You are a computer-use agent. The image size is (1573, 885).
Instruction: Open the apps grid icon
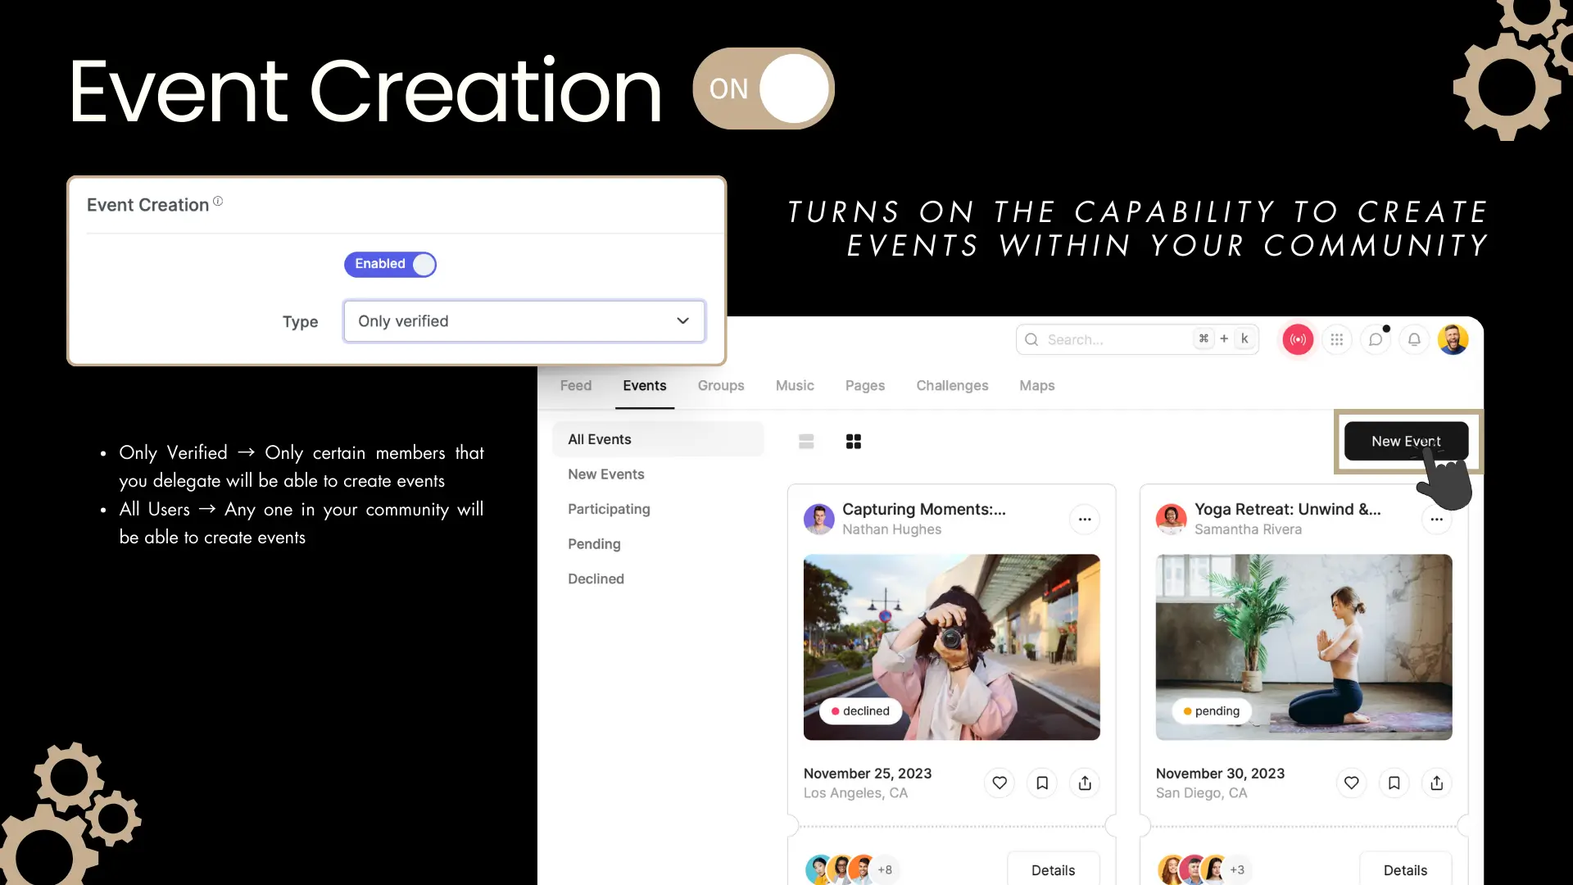coord(1336,339)
